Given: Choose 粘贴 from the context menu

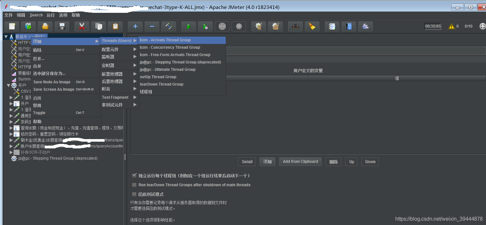Looking at the screenshot, I should click(66, 50).
